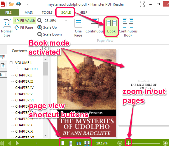
Task: Click contents scrollbar down arrow
Action: click(45, 136)
